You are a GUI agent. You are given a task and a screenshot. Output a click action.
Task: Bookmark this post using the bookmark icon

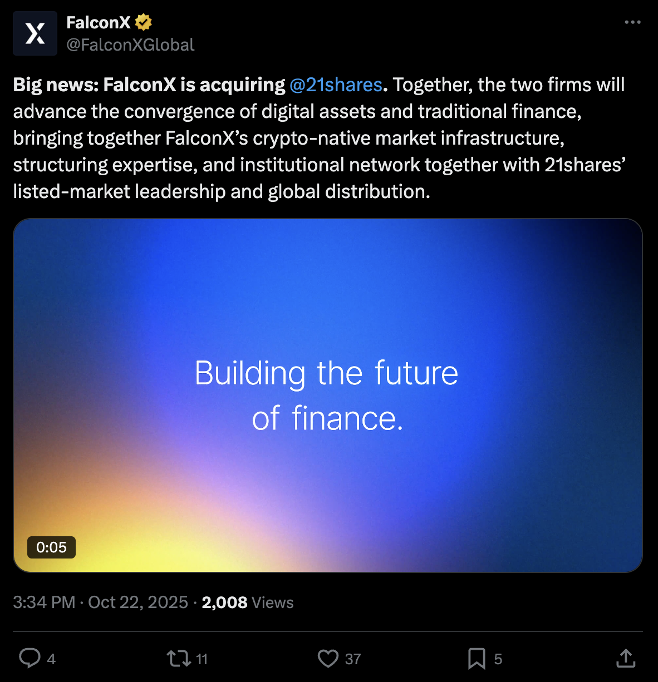477,659
